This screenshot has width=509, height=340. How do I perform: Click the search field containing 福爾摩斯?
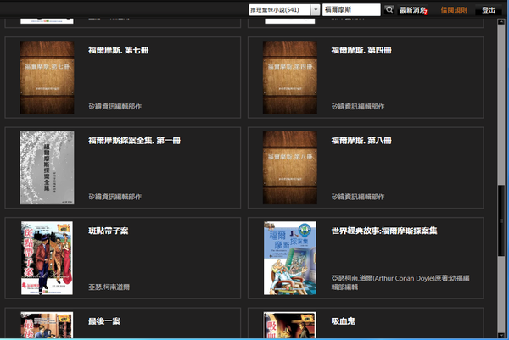click(351, 10)
